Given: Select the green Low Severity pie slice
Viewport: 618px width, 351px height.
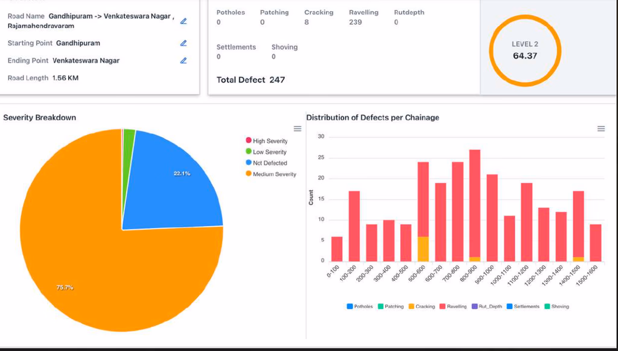Looking at the screenshot, I should (128, 157).
